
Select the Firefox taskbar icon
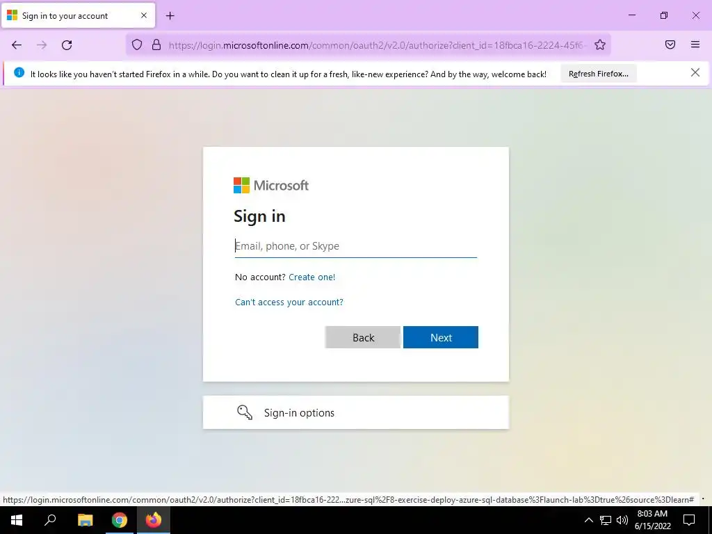154,520
